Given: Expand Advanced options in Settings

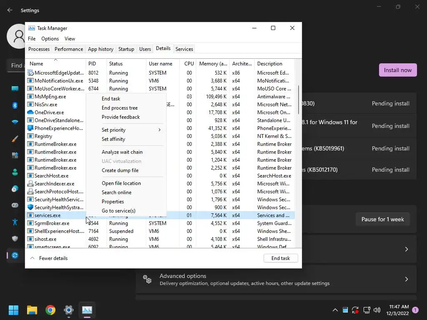Looking at the screenshot, I should (x=276, y=279).
